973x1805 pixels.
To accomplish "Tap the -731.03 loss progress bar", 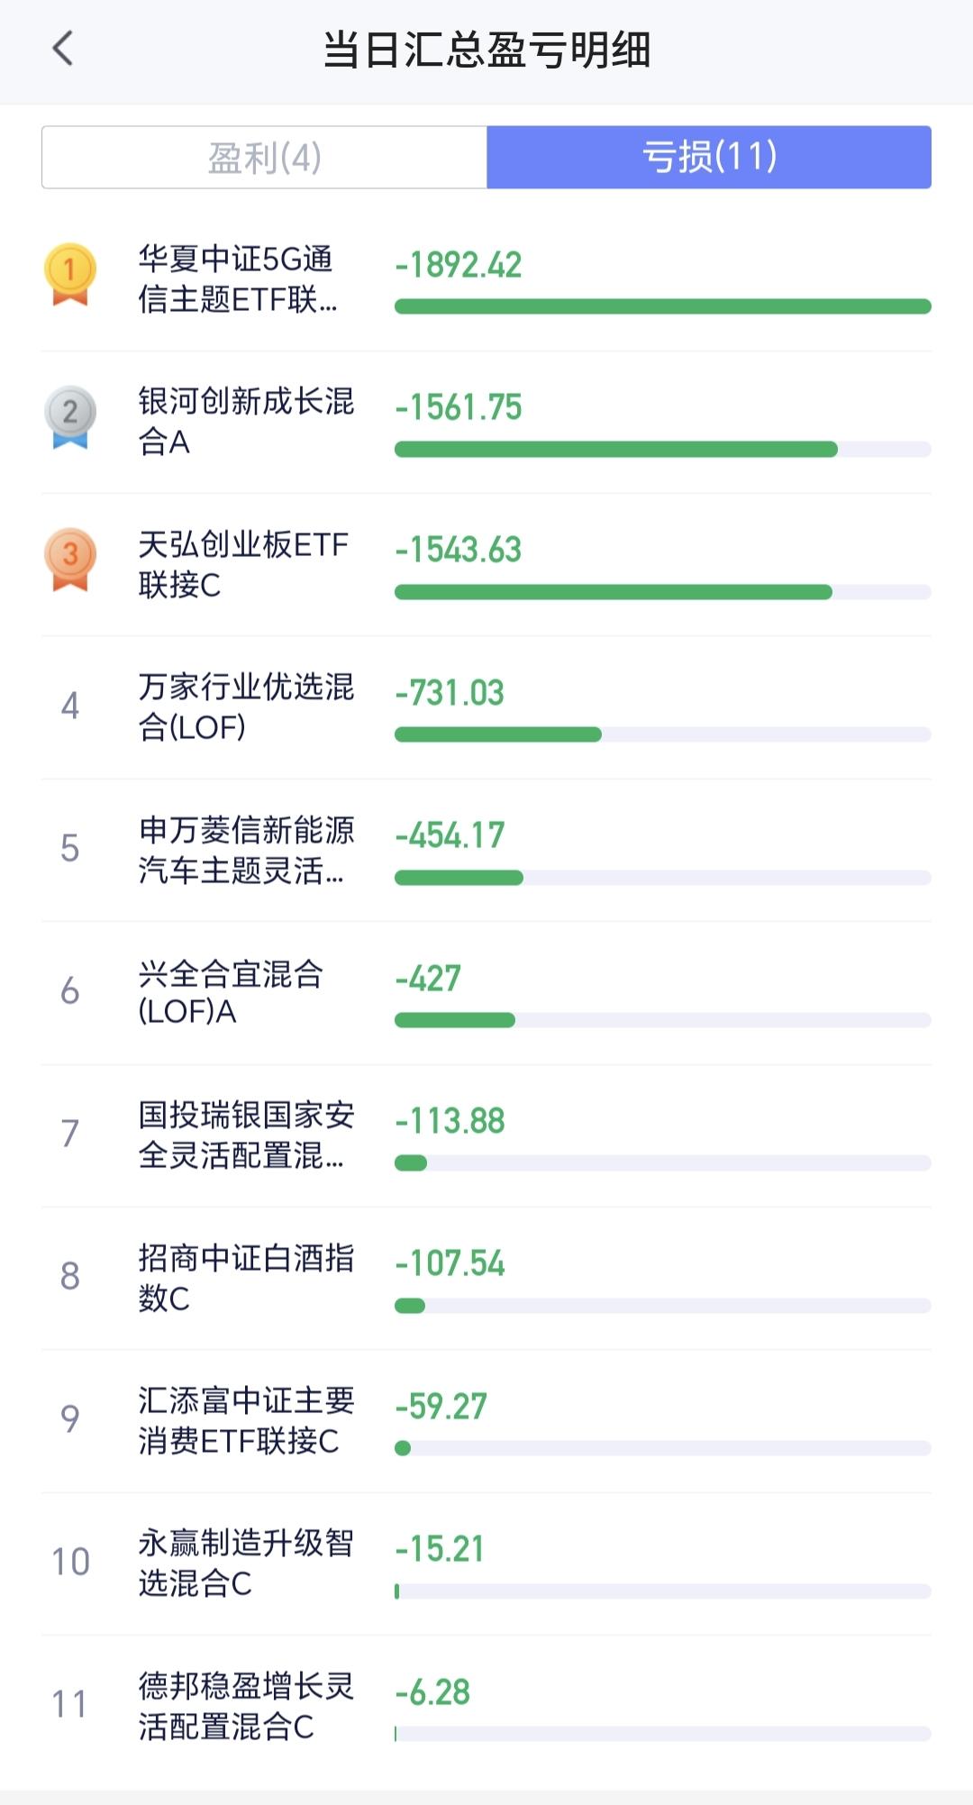I will point(662,735).
